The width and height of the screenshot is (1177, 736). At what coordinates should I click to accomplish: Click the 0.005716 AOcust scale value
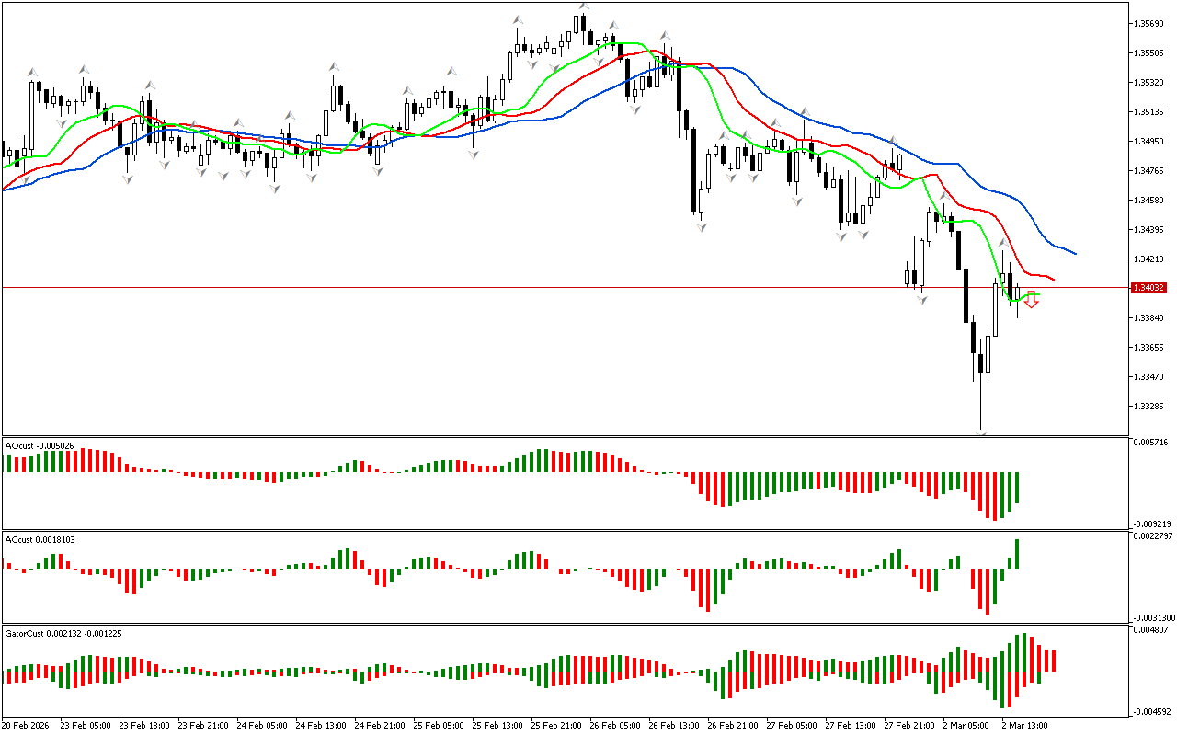point(1150,443)
